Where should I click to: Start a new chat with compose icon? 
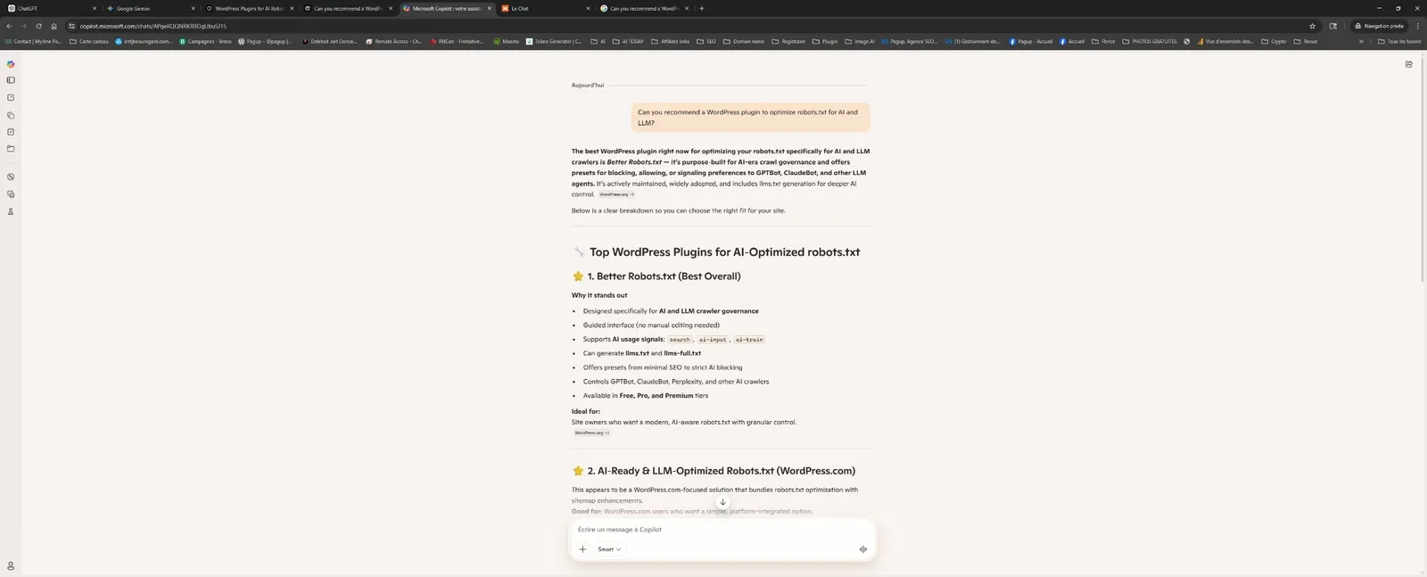11,97
